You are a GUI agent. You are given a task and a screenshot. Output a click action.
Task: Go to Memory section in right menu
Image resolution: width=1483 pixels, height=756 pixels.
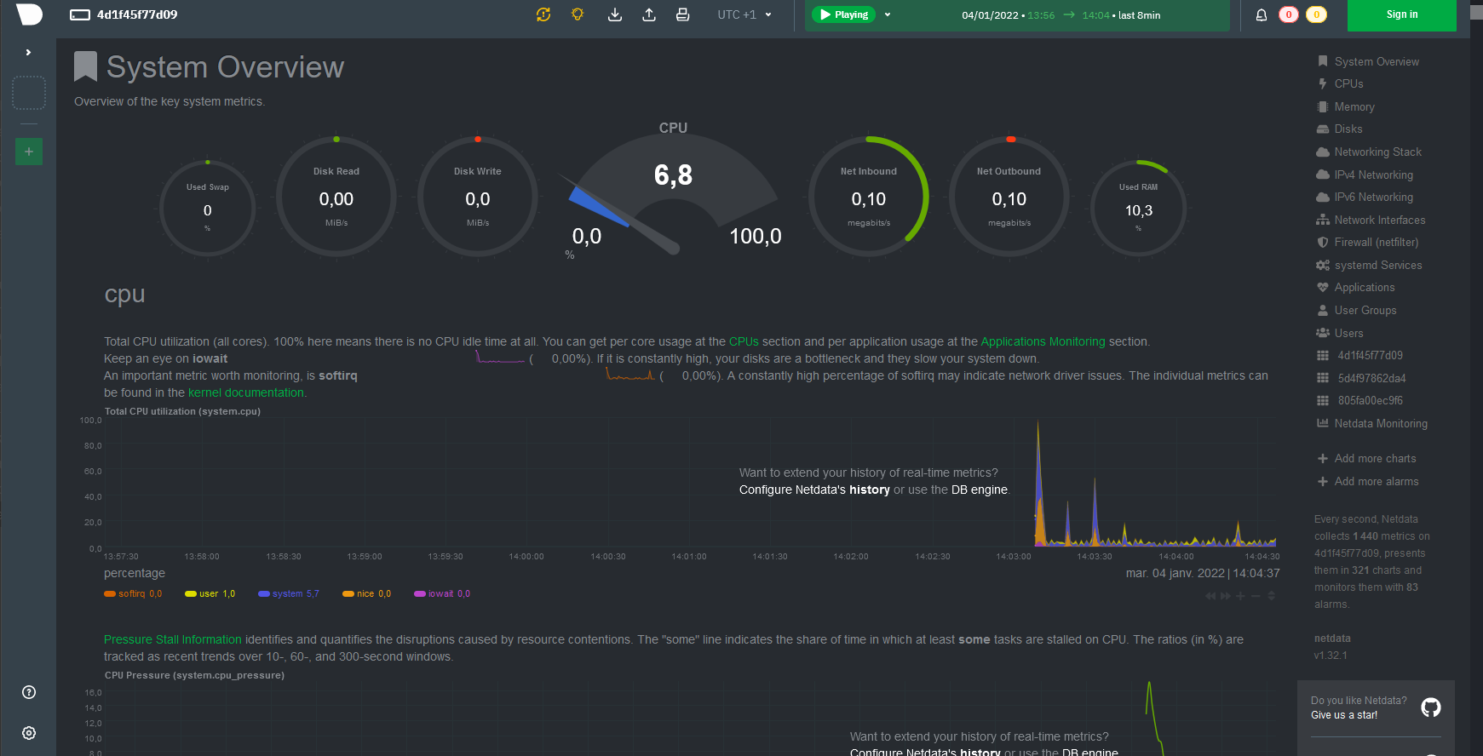(1354, 107)
